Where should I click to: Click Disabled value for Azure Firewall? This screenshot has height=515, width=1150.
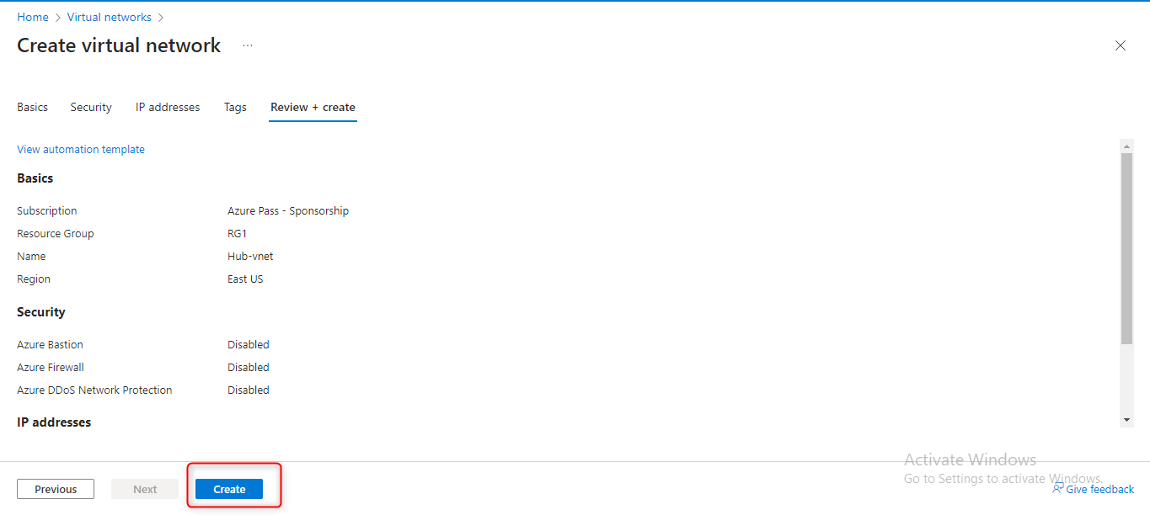point(249,367)
